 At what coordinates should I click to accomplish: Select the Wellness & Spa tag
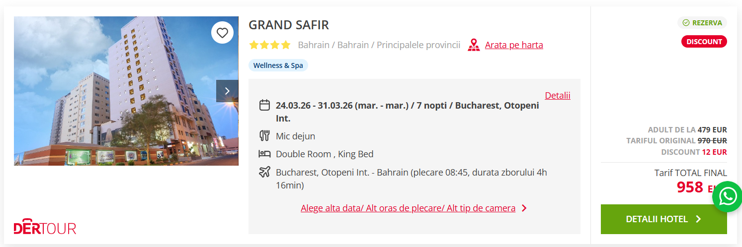click(278, 65)
